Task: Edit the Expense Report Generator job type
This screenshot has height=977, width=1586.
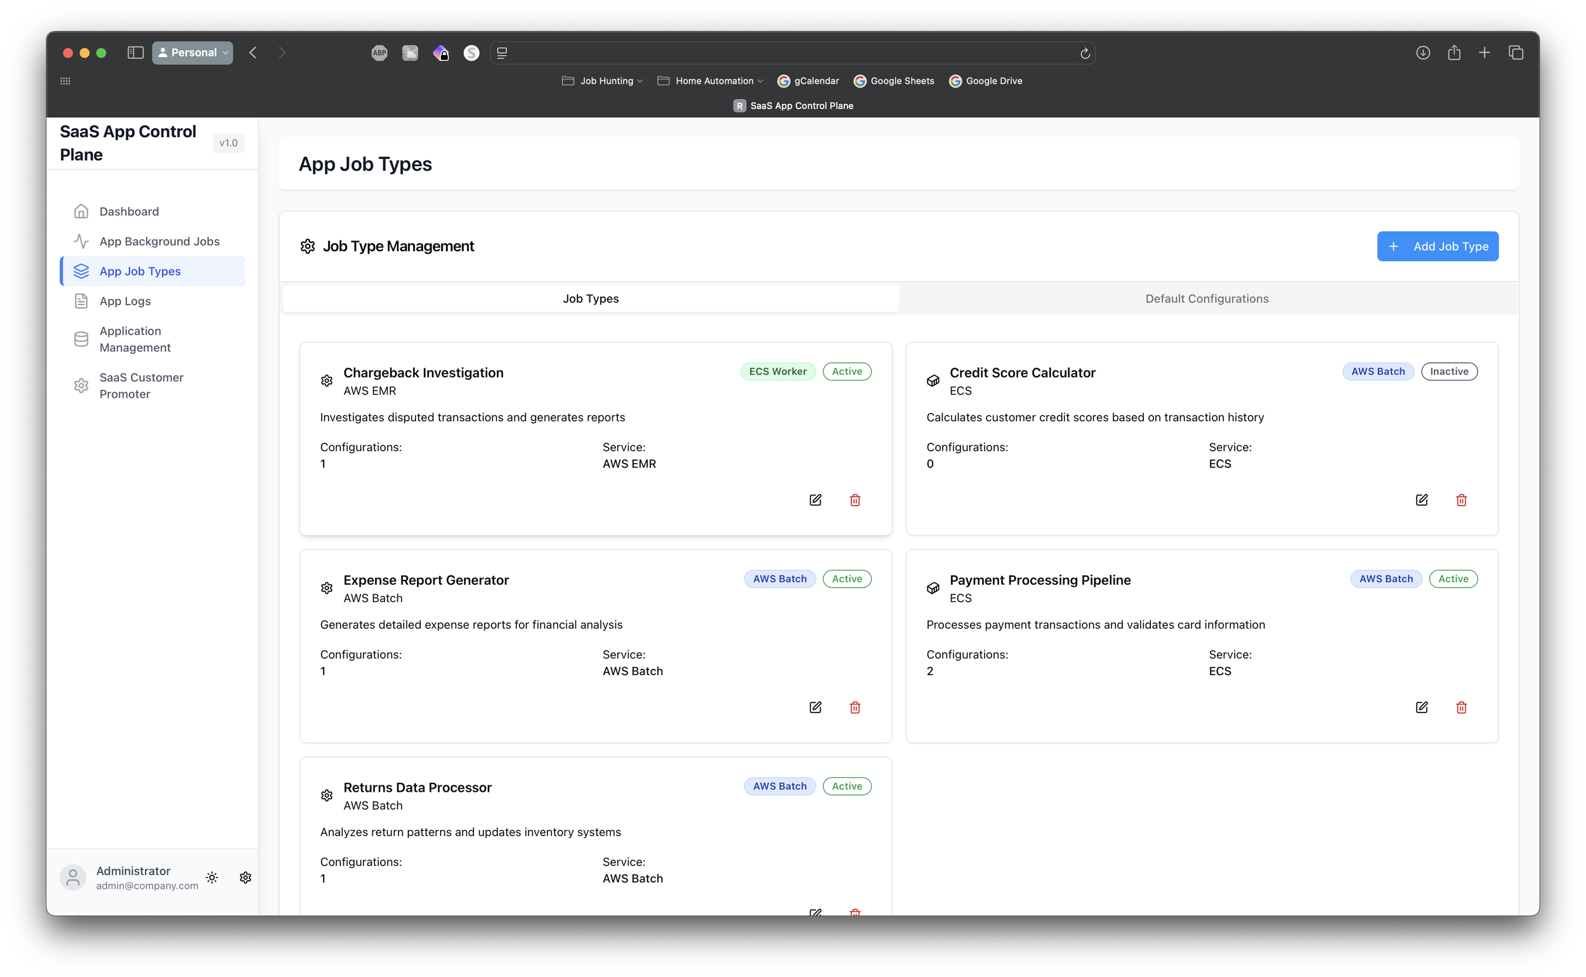Action: click(815, 707)
